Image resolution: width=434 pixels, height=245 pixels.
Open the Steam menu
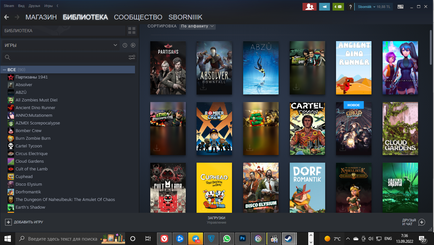tap(9, 6)
